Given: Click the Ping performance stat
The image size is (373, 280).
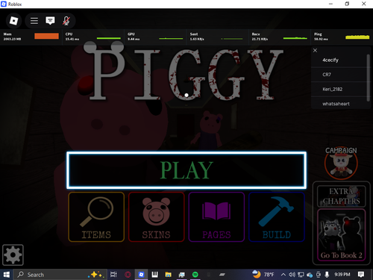Looking at the screenshot, I should tap(342, 37).
